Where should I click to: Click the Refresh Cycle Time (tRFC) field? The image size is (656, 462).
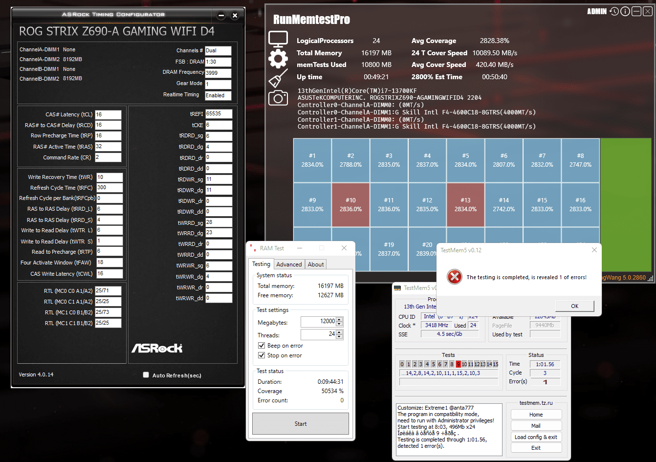tap(109, 188)
